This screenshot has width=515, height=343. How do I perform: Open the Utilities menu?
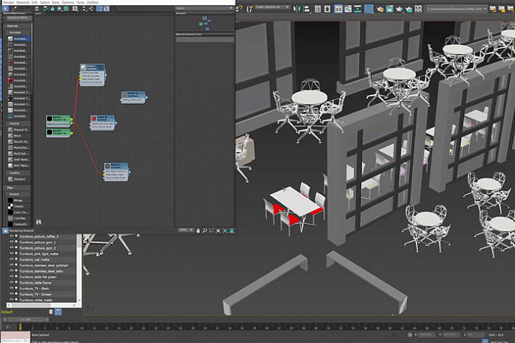click(92, 2)
